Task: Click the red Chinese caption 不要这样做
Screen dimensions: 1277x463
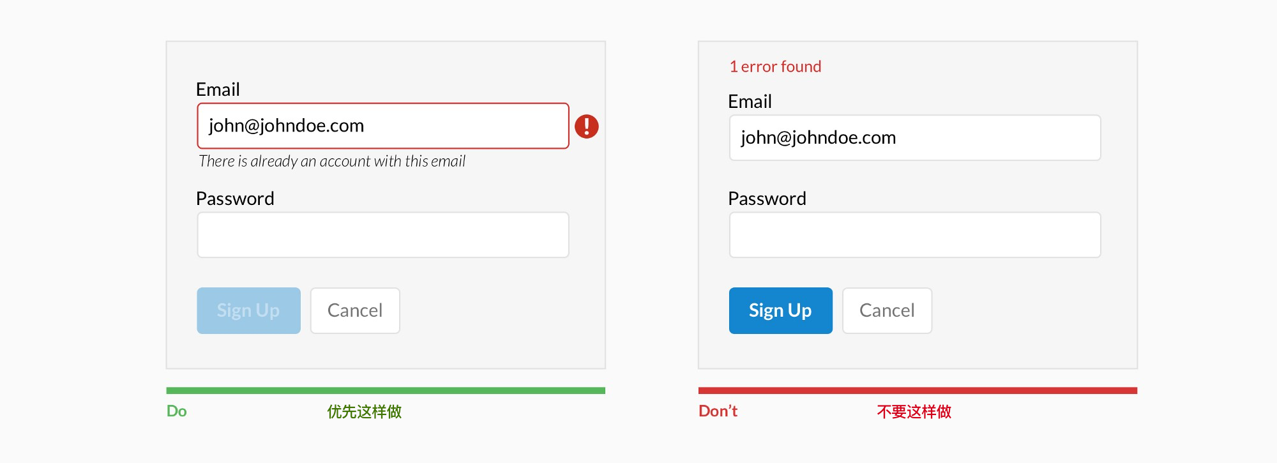Action: click(x=914, y=412)
